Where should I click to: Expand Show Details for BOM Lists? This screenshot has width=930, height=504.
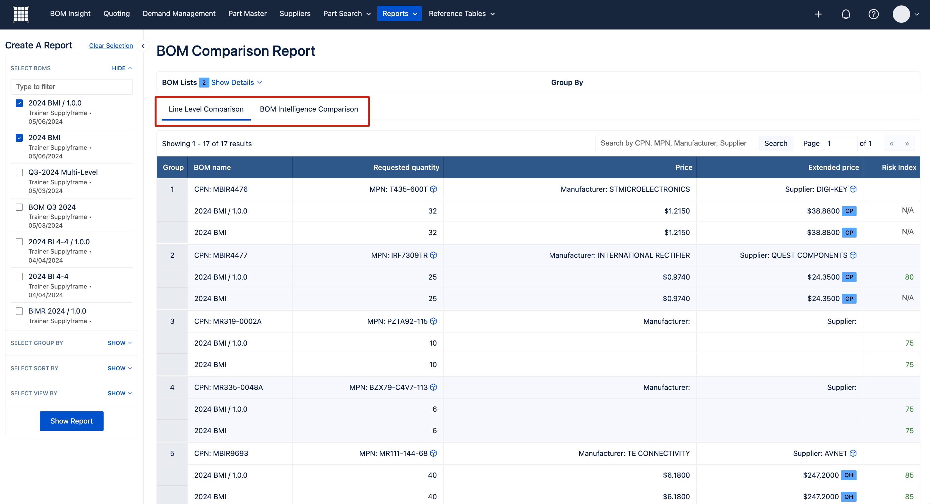[236, 83]
